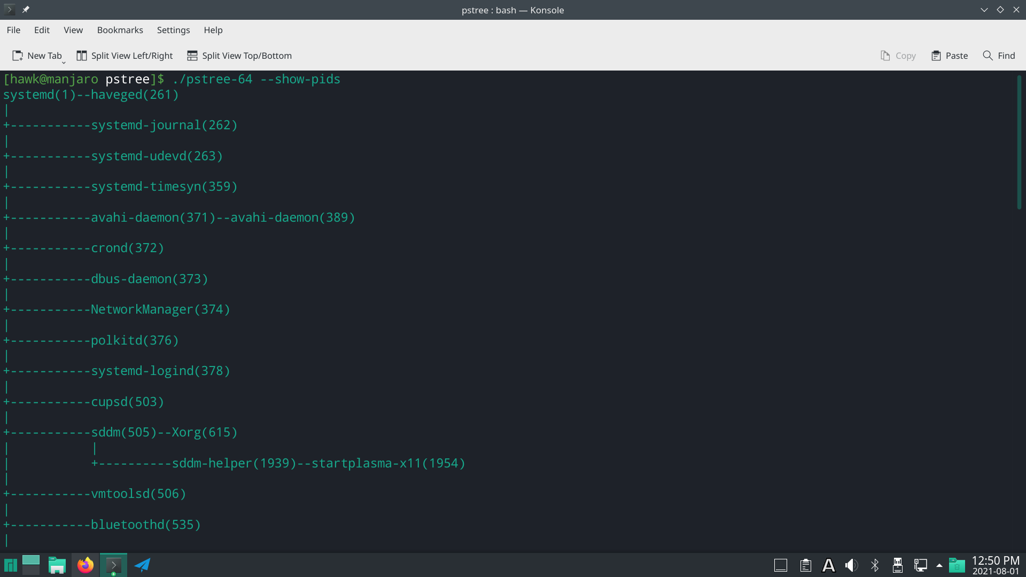Image resolution: width=1026 pixels, height=577 pixels.
Task: Split the view top and bottom
Action: (x=239, y=56)
